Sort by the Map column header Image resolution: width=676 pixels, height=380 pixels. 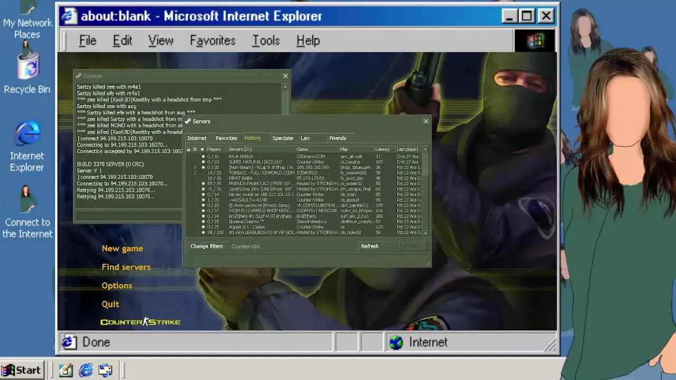(x=356, y=149)
